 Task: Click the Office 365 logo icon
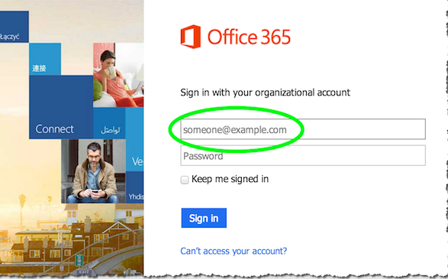191,37
